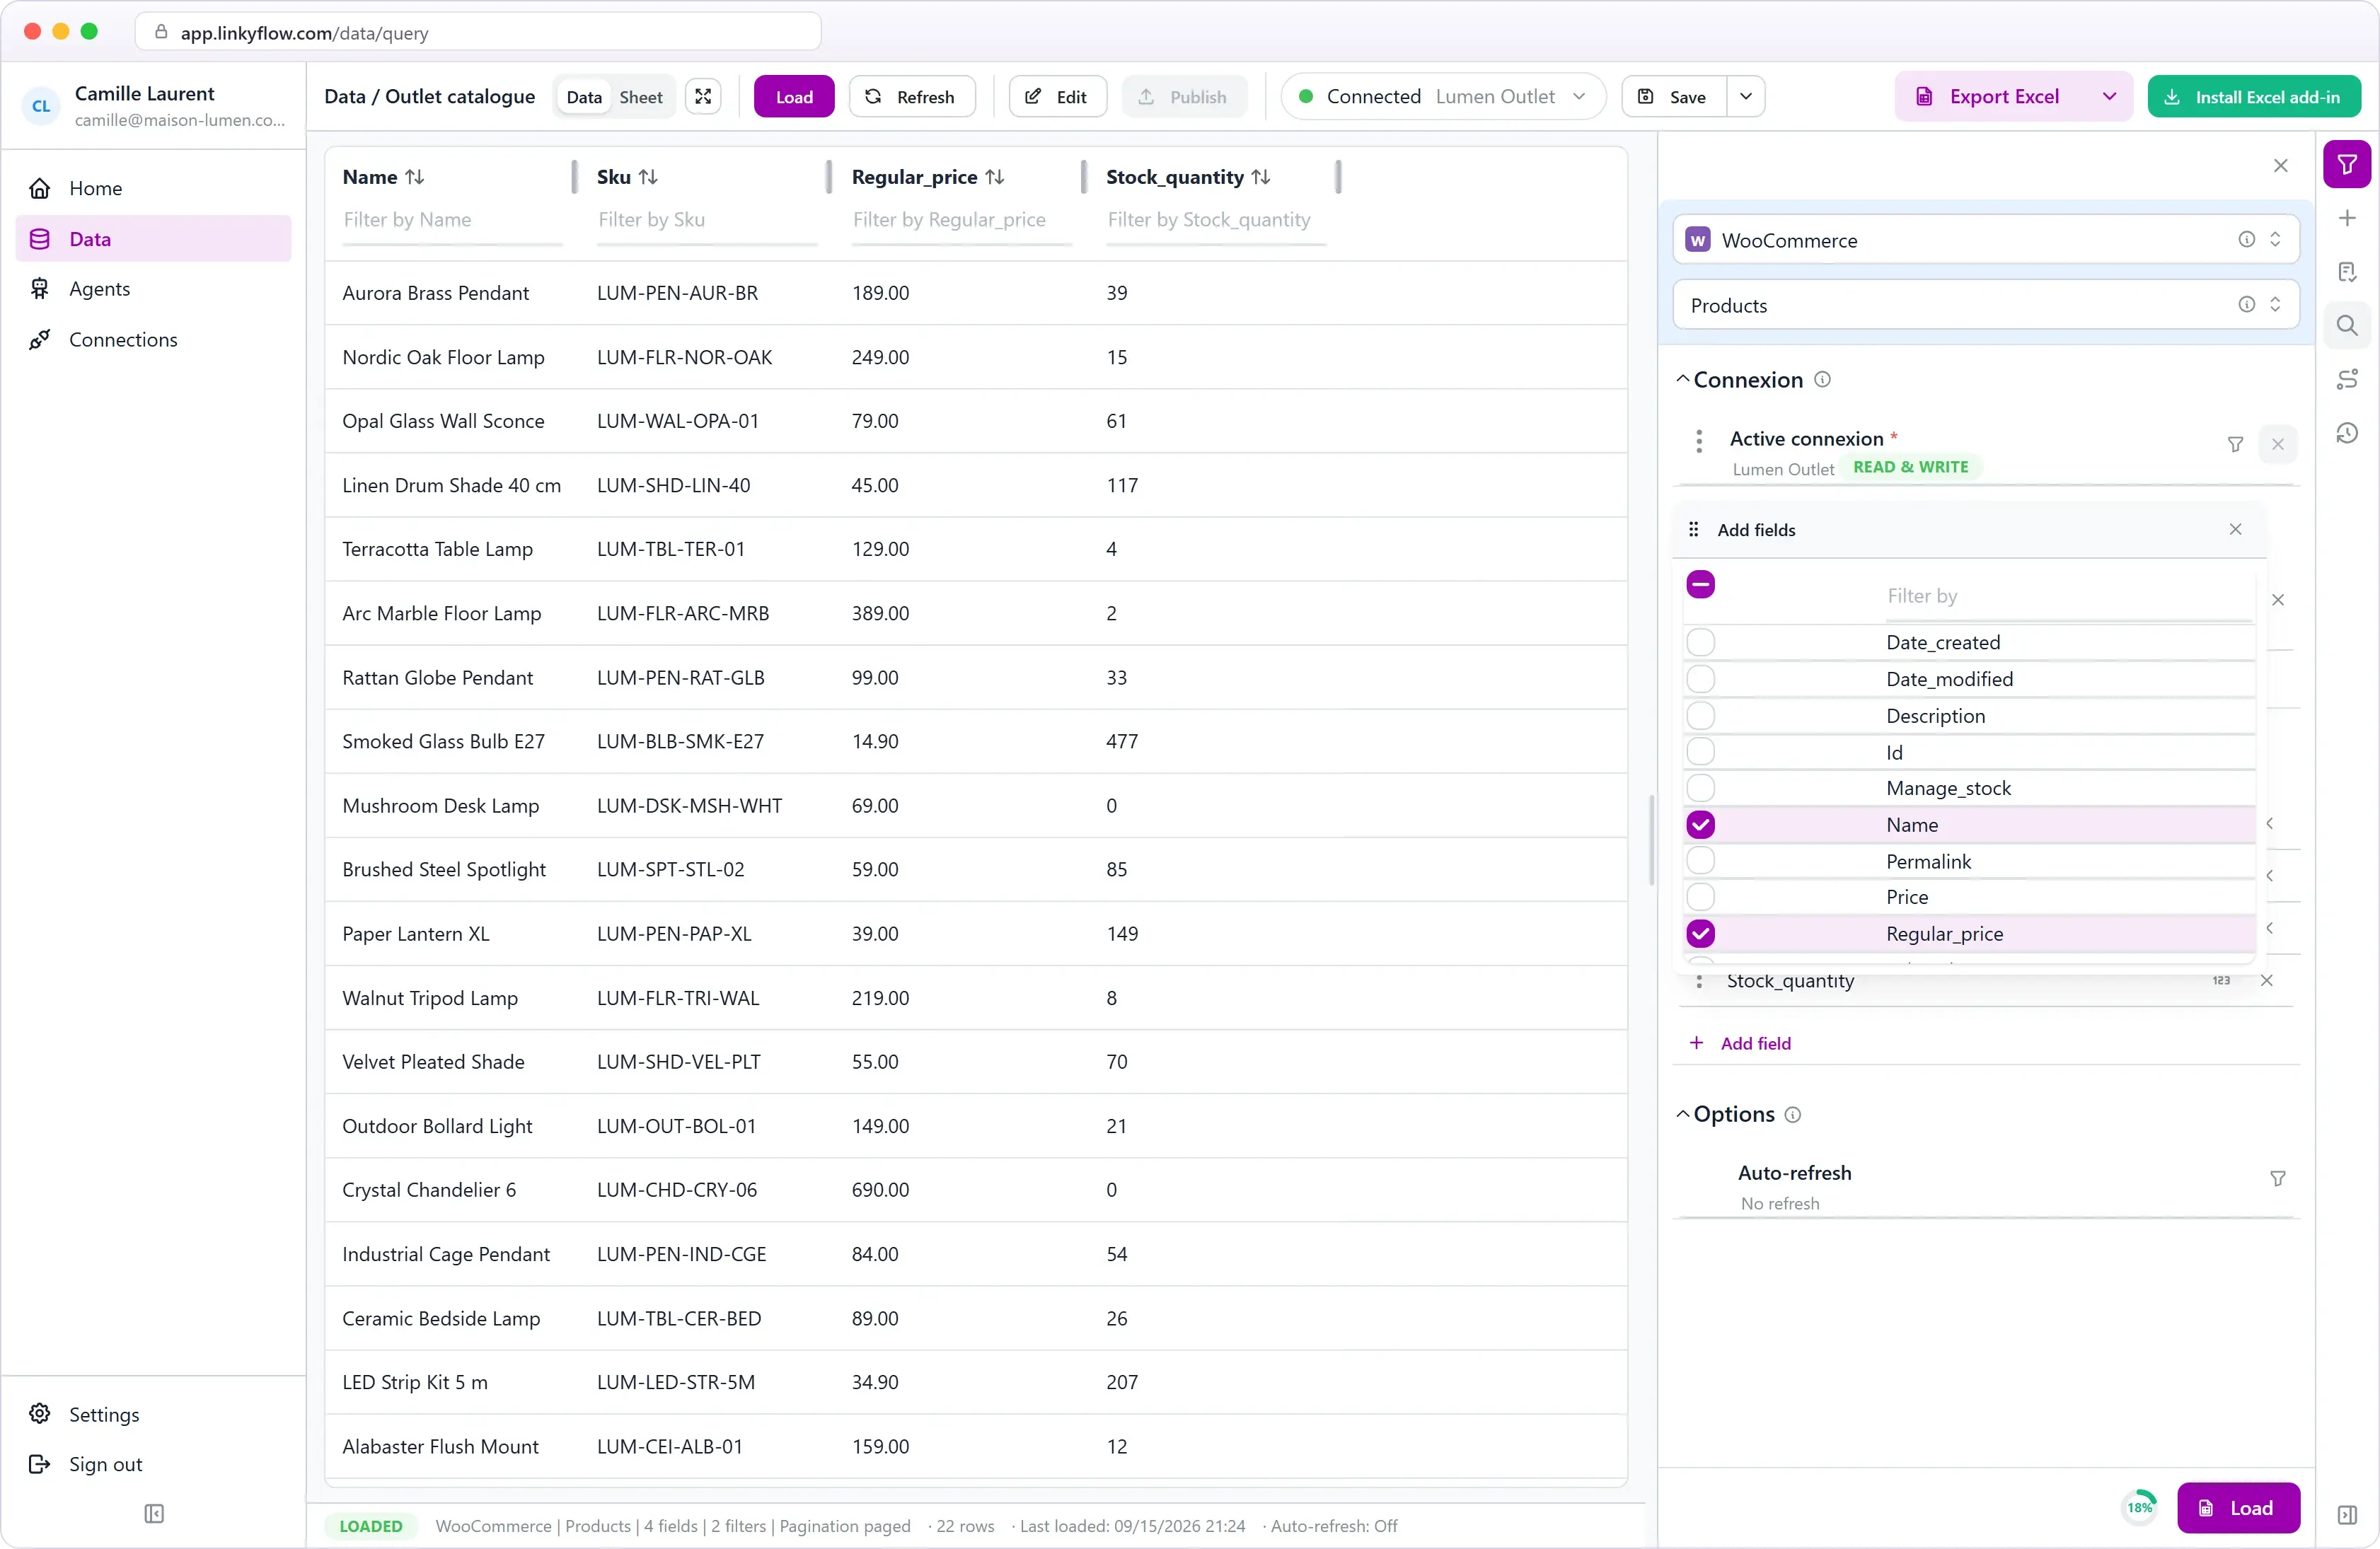Image resolution: width=2380 pixels, height=1549 pixels.
Task: Uncheck the Name field
Action: [1700, 824]
